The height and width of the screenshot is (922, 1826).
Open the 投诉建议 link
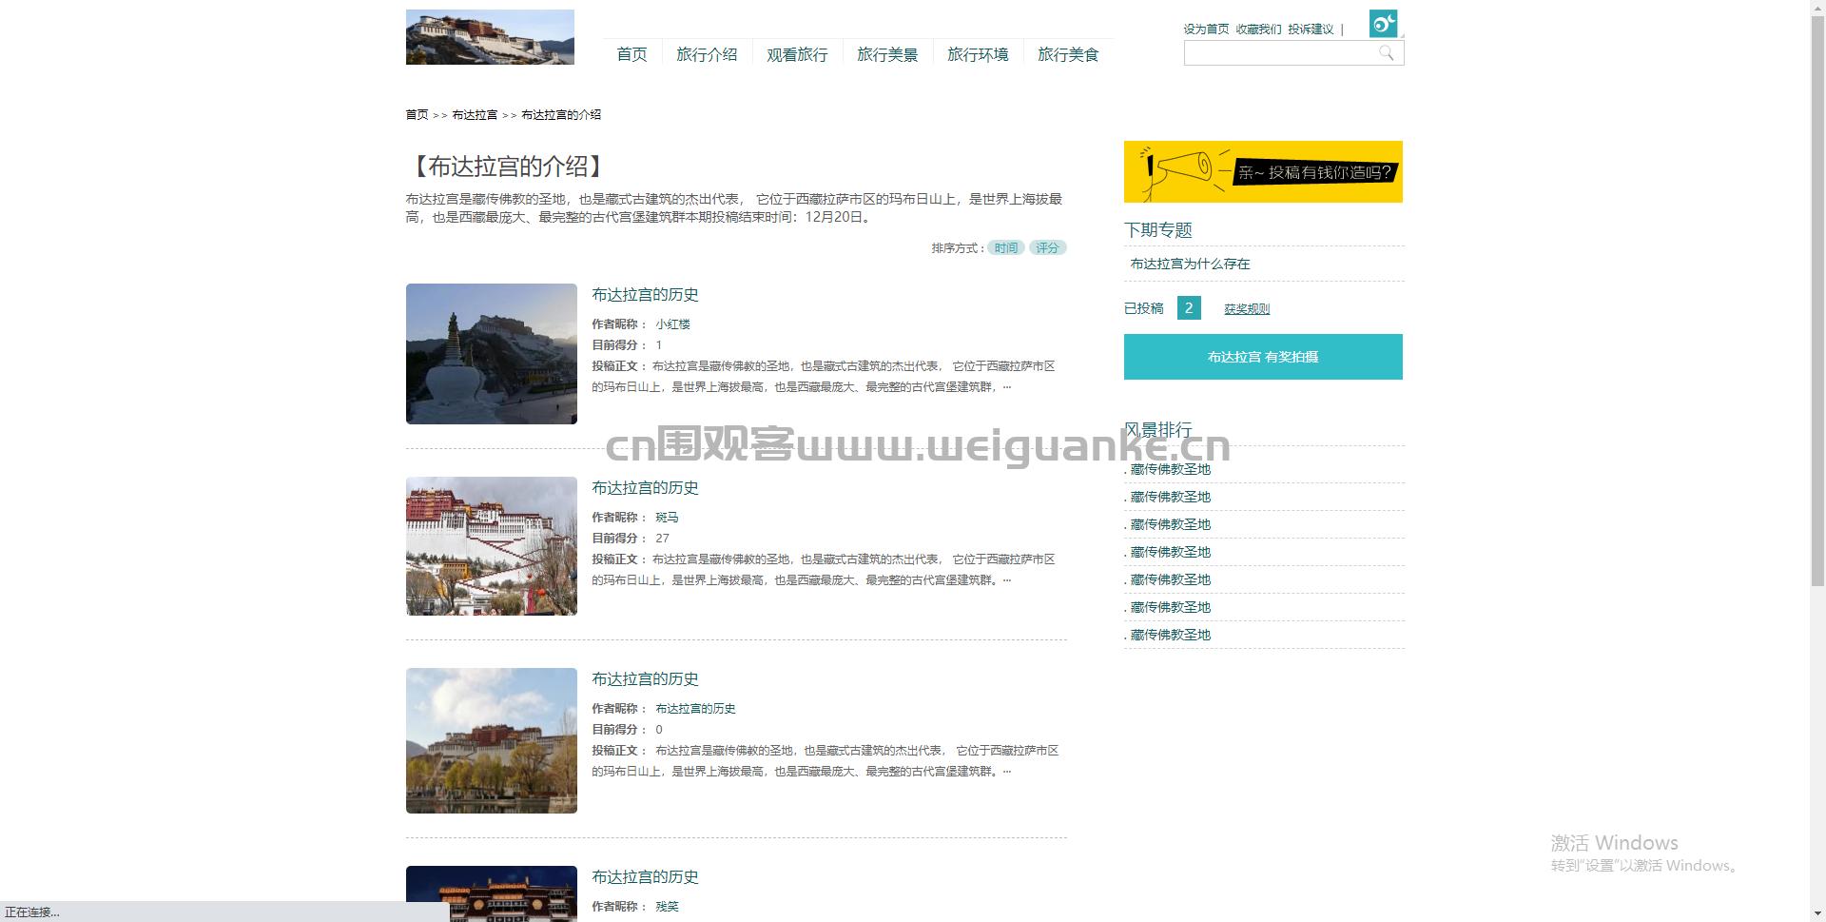(1310, 29)
